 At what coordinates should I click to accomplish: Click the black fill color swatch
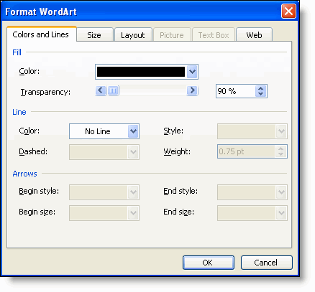141,72
